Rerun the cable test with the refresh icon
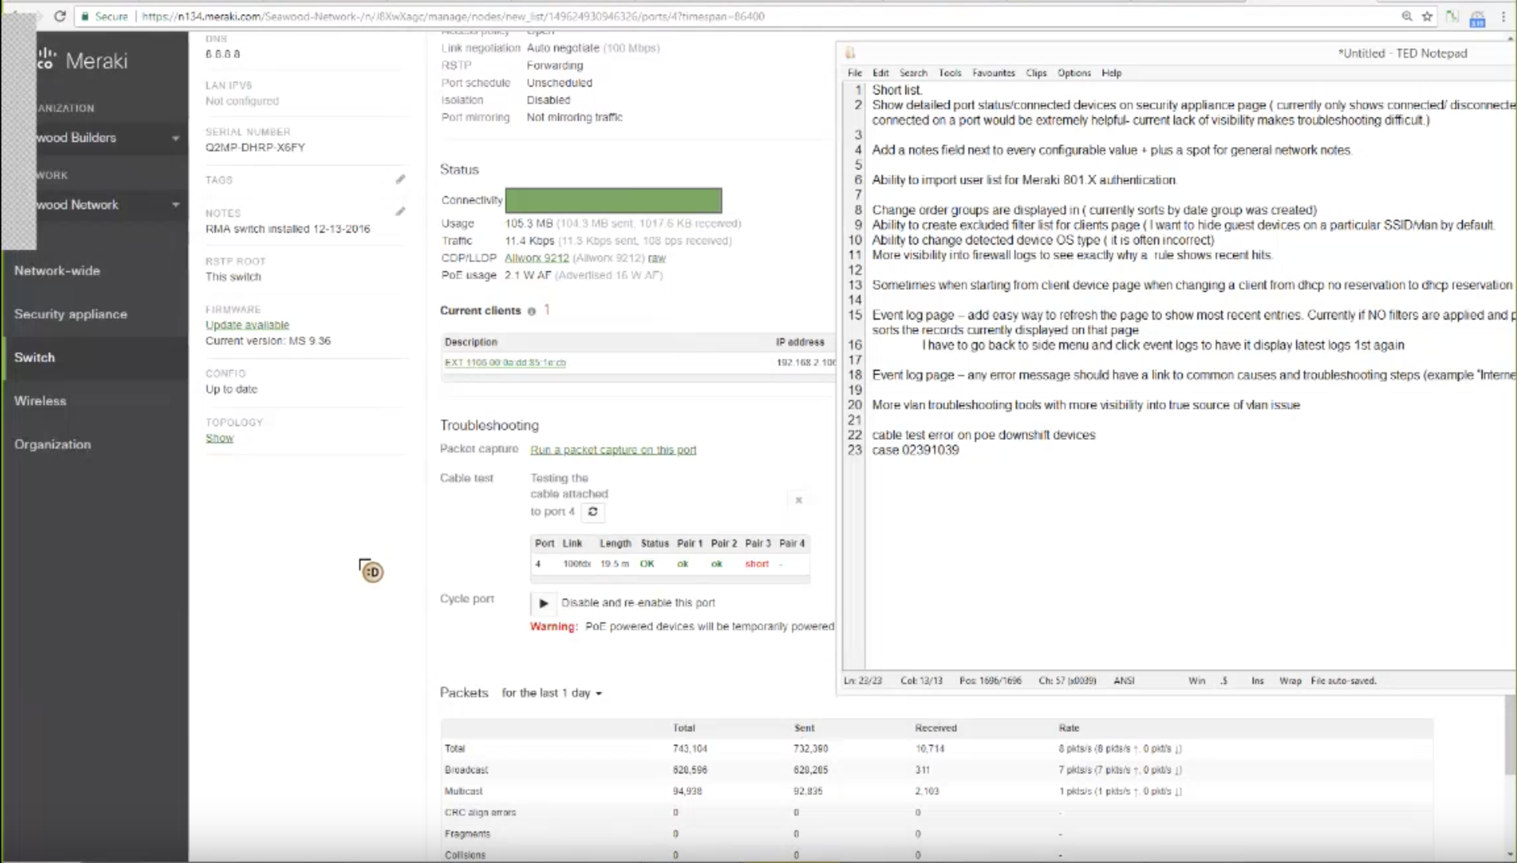This screenshot has height=863, width=1517. (x=591, y=512)
